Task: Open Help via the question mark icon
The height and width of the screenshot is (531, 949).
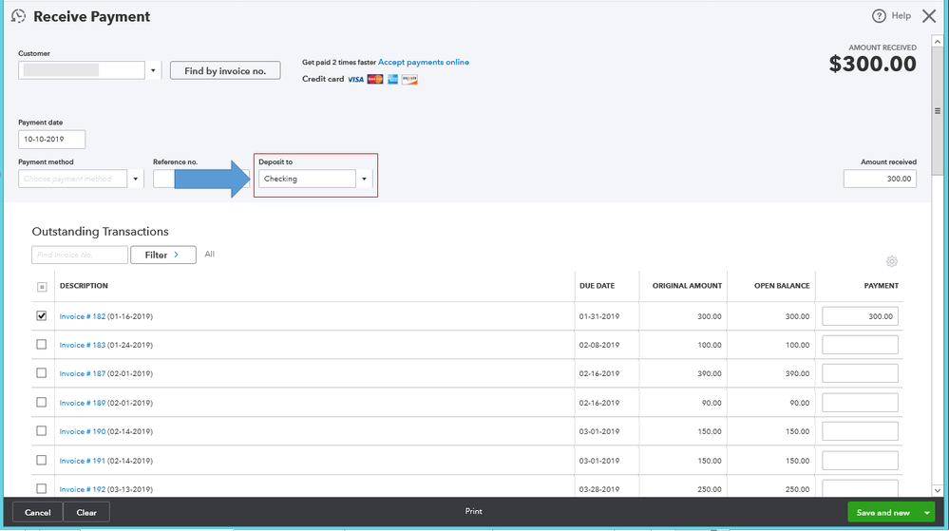Action: pos(879,16)
